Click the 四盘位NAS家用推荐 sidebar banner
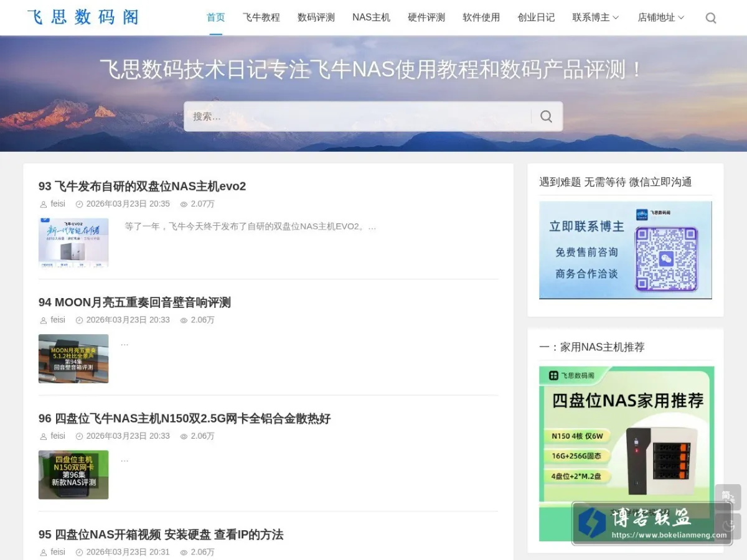 tap(627, 453)
